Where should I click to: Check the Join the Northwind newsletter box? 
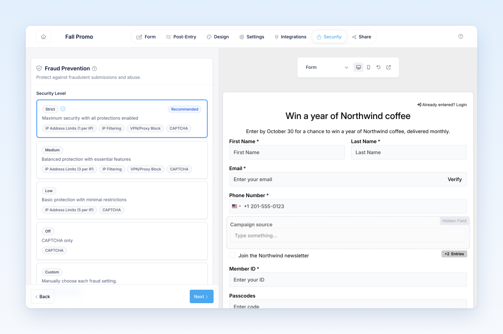click(x=232, y=255)
